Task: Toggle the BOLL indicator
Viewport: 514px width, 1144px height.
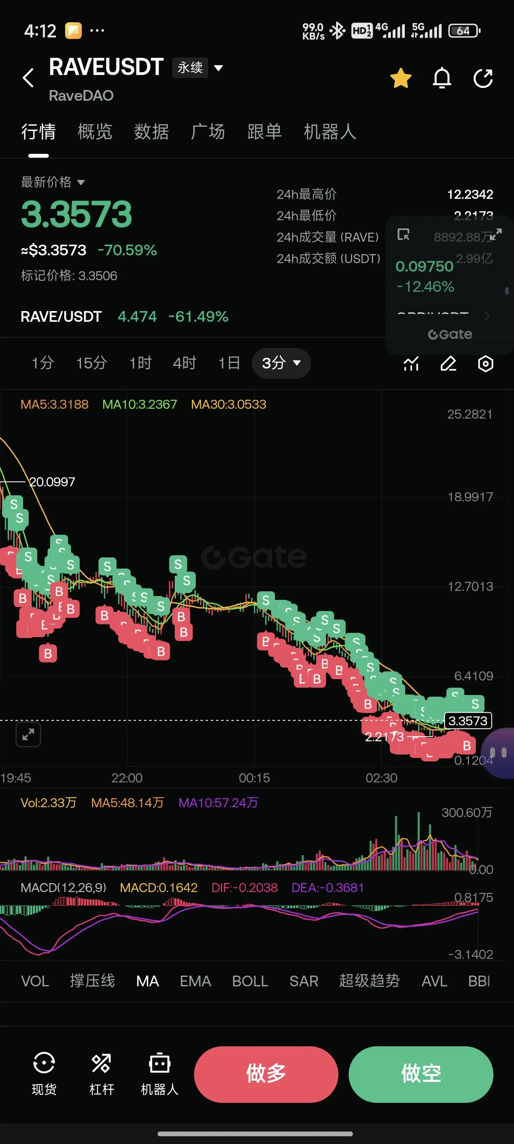Action: pos(250,981)
